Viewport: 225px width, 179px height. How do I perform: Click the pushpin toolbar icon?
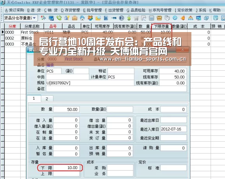point(114,18)
